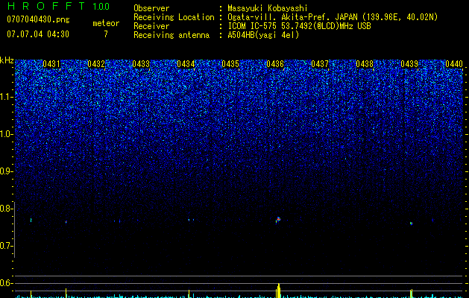Click the Observer label
Viewport: 469px width, 298px height.
pos(151,8)
